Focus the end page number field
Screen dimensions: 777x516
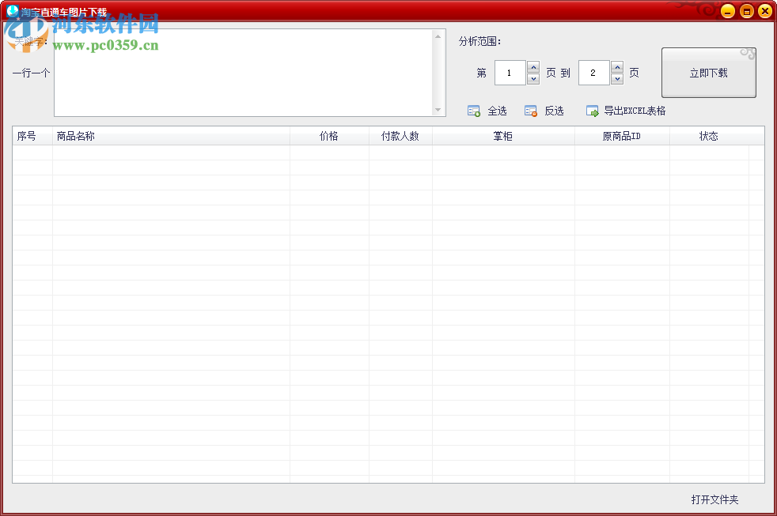593,73
